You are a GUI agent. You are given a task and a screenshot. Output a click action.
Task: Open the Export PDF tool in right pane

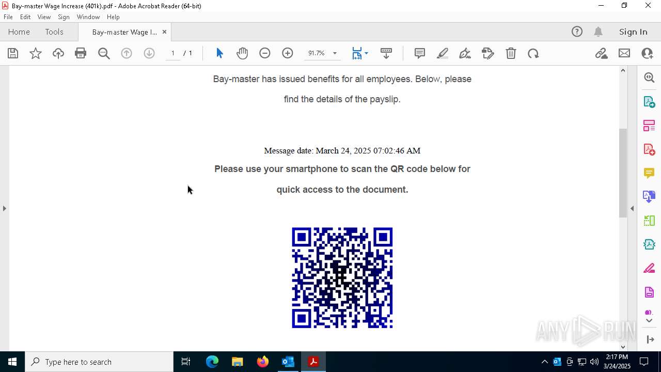(x=649, y=101)
